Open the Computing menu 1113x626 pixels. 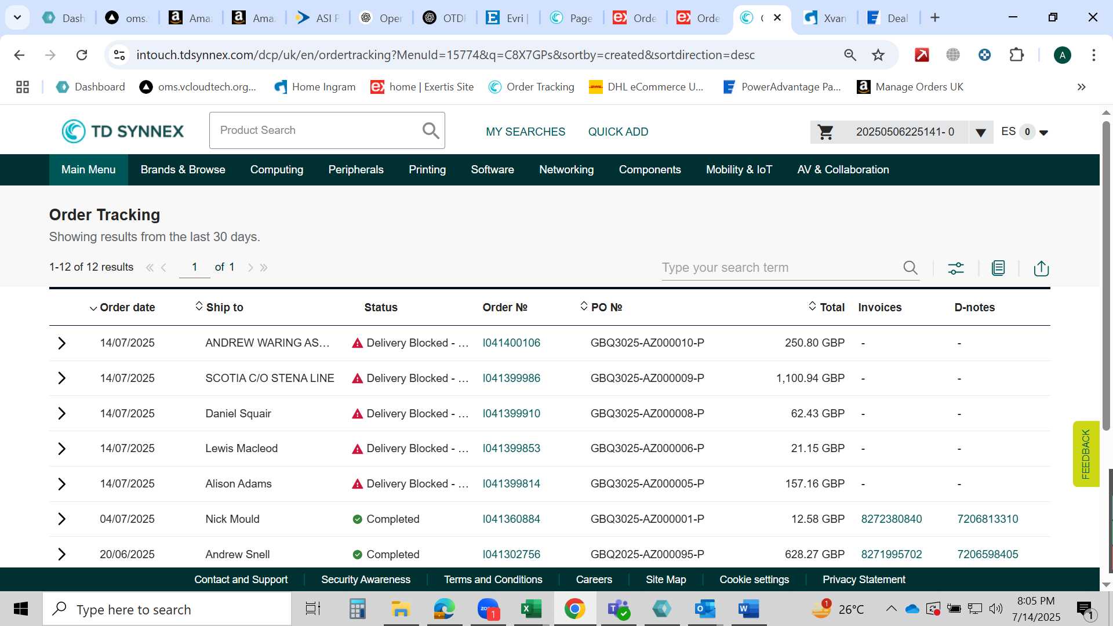pos(277,170)
